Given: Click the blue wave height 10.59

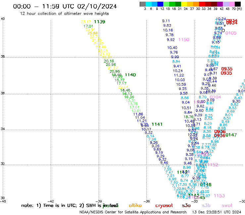Looking at the screenshot, I should 181,84.
